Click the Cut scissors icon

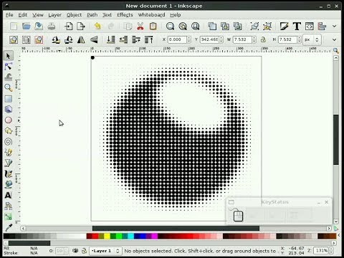tap(140, 26)
